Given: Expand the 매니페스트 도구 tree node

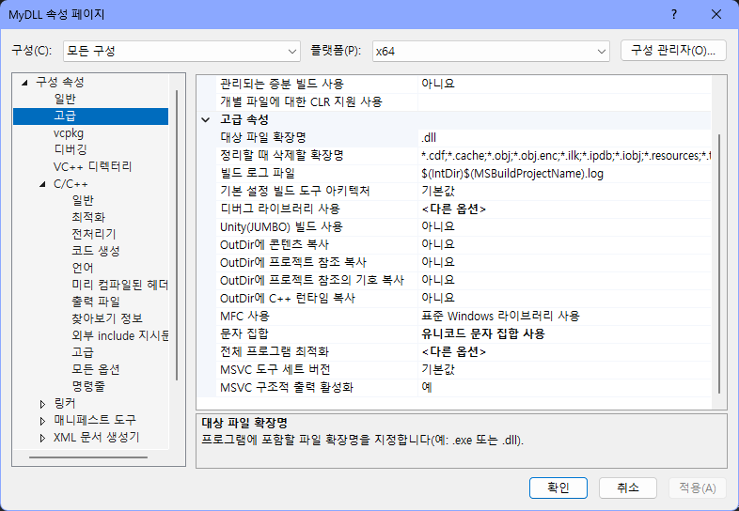Looking at the screenshot, I should 42,420.
